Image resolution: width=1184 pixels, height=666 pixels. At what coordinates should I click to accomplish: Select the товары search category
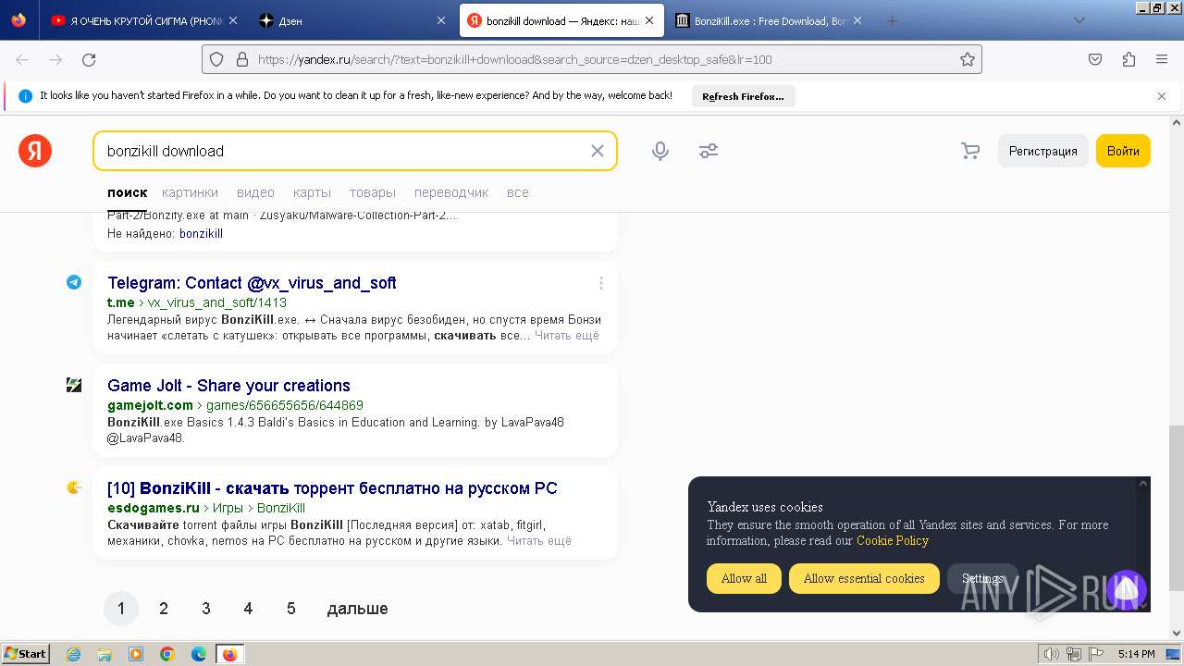tap(373, 192)
